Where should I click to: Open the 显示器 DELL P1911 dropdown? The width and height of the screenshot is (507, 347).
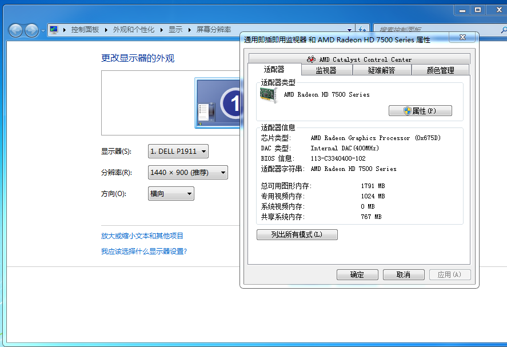[178, 151]
